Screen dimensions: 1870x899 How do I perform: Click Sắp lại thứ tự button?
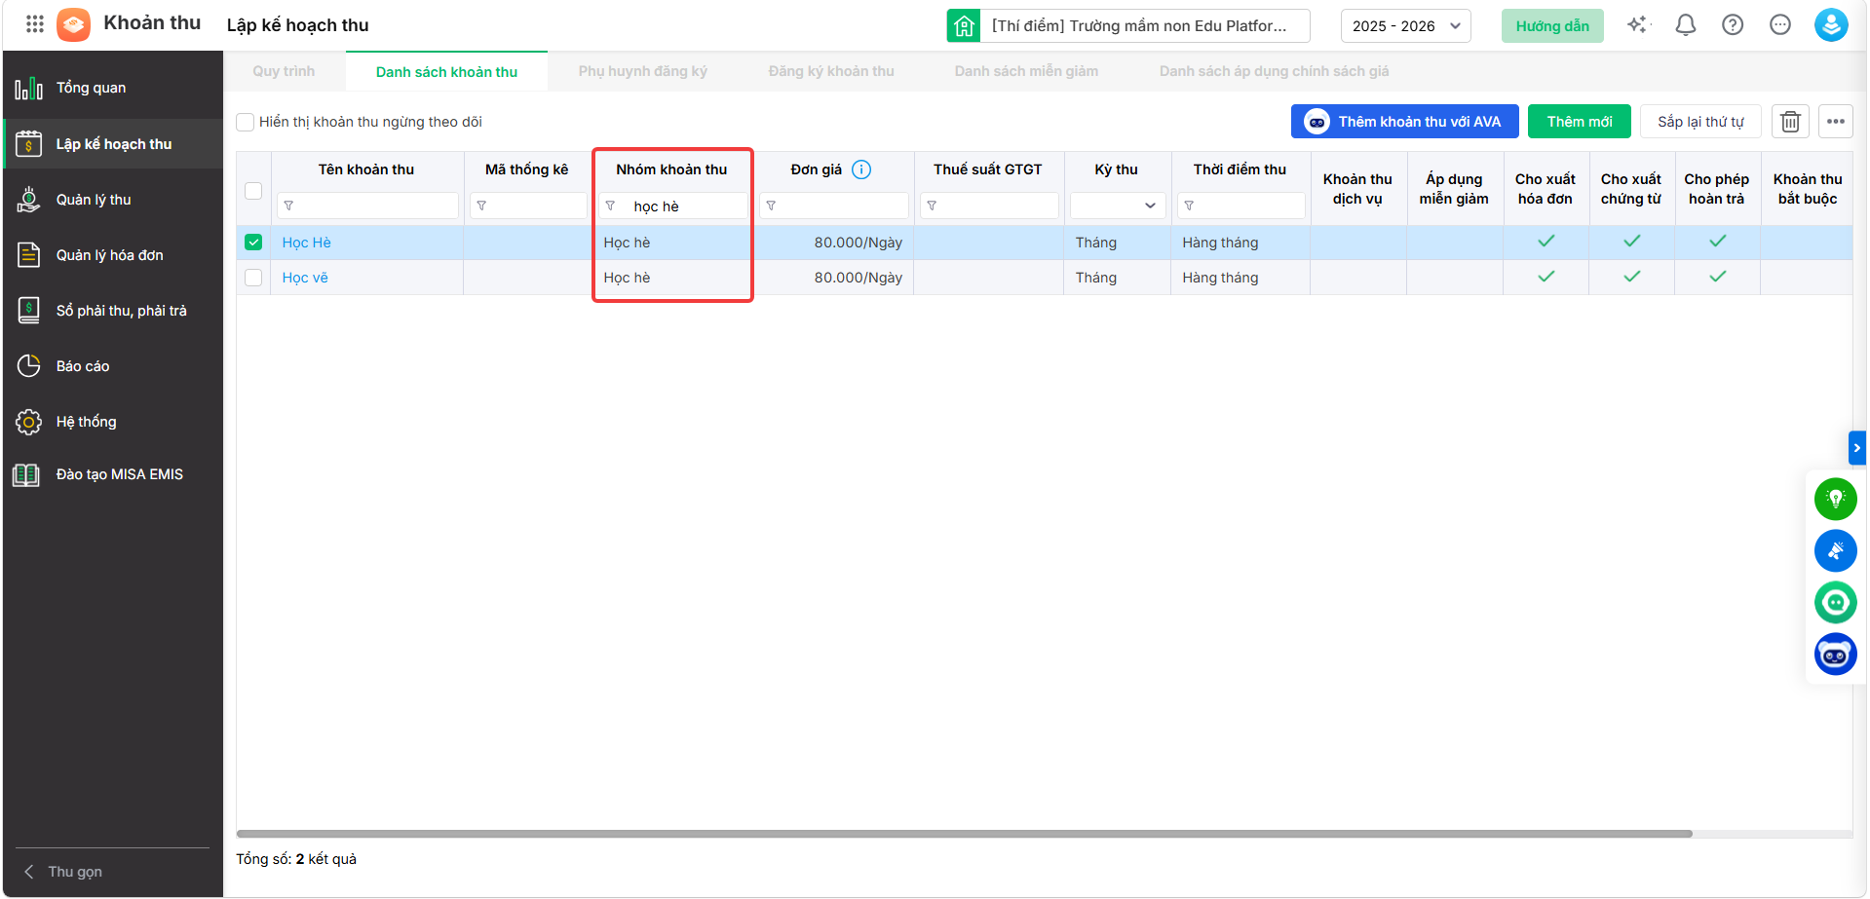point(1700,122)
